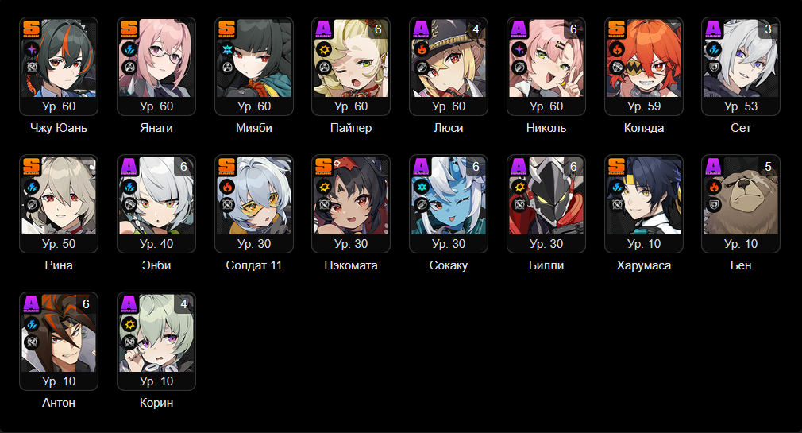The height and width of the screenshot is (433, 802).
Task: Click the S rank badge on Харумаса's card
Action: pyautogui.click(x=616, y=166)
